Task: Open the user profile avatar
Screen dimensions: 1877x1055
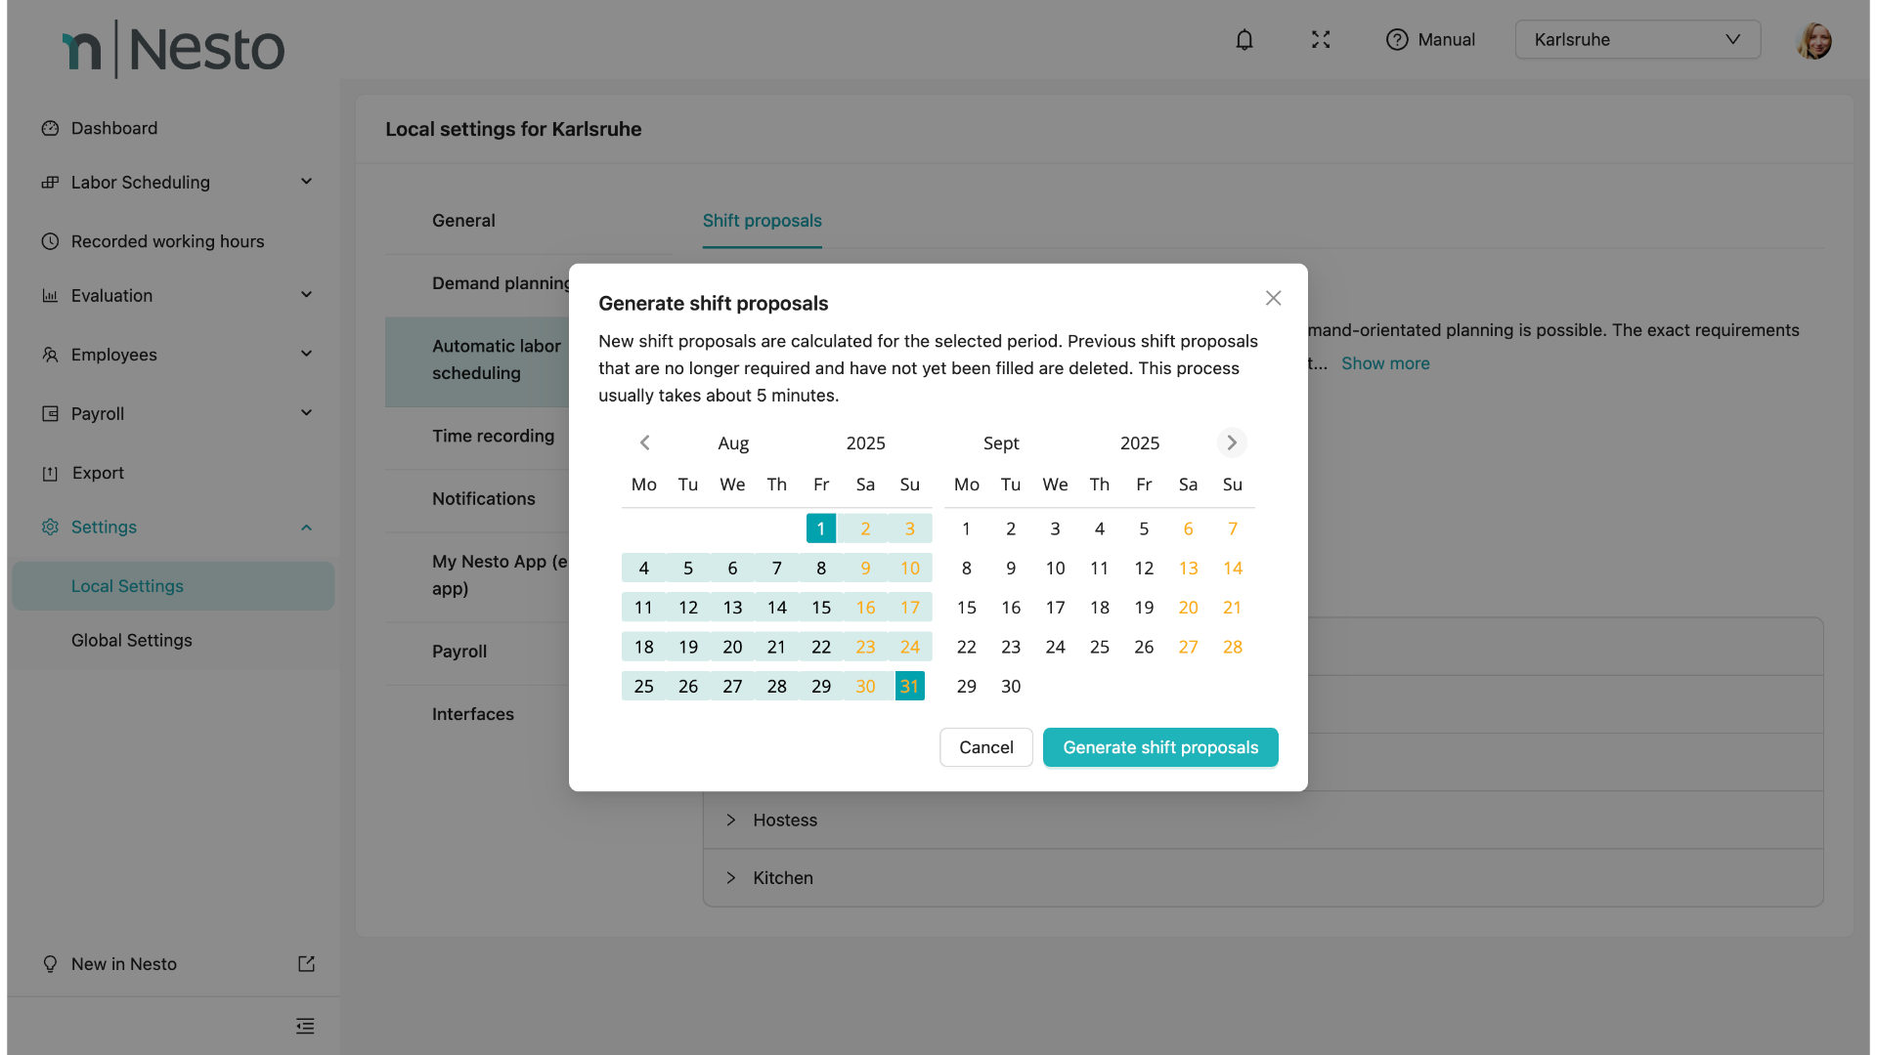Action: [x=1813, y=40]
